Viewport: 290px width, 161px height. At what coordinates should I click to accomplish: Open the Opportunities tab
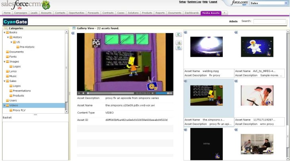pyautogui.click(x=76, y=13)
